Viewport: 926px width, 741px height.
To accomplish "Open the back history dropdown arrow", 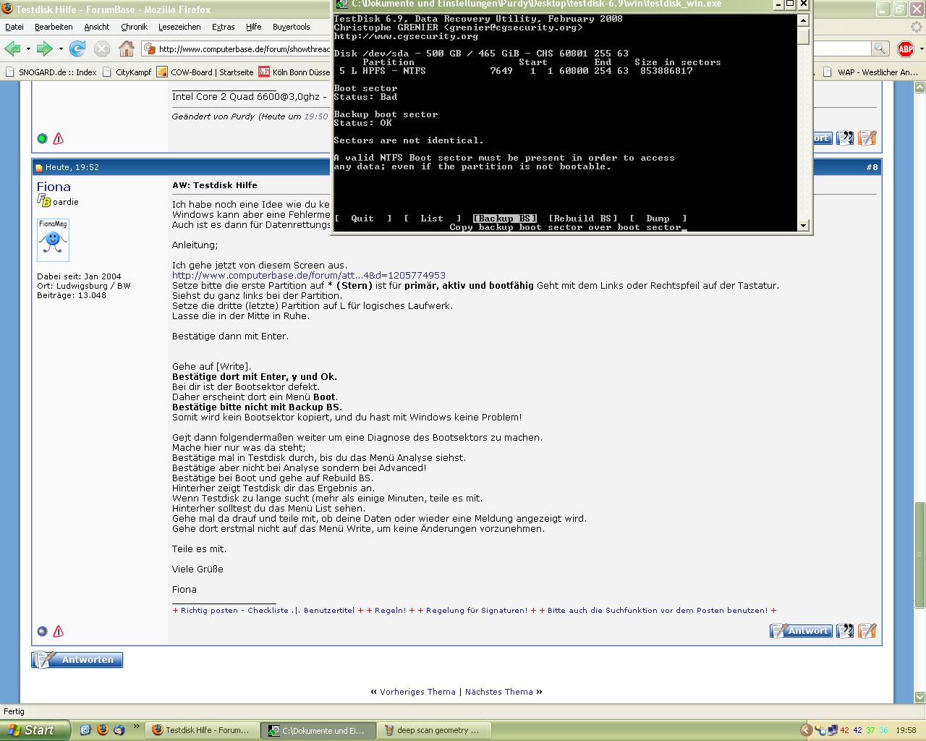I will 28,48.
